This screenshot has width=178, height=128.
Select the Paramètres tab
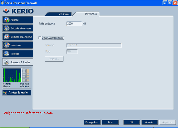pyautogui.click(x=91, y=14)
